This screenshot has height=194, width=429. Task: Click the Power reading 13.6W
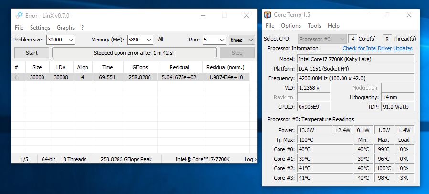314,130
